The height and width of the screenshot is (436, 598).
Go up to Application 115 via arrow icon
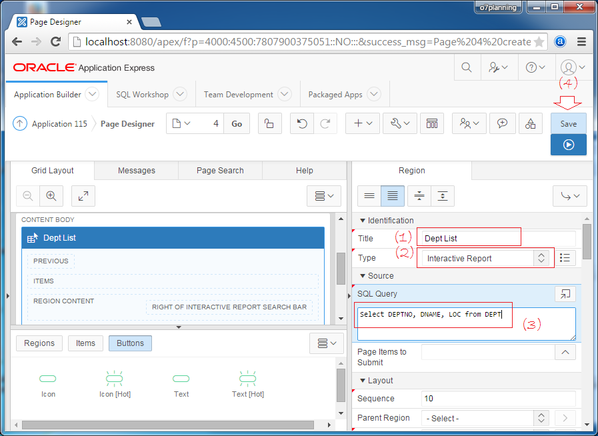point(20,123)
